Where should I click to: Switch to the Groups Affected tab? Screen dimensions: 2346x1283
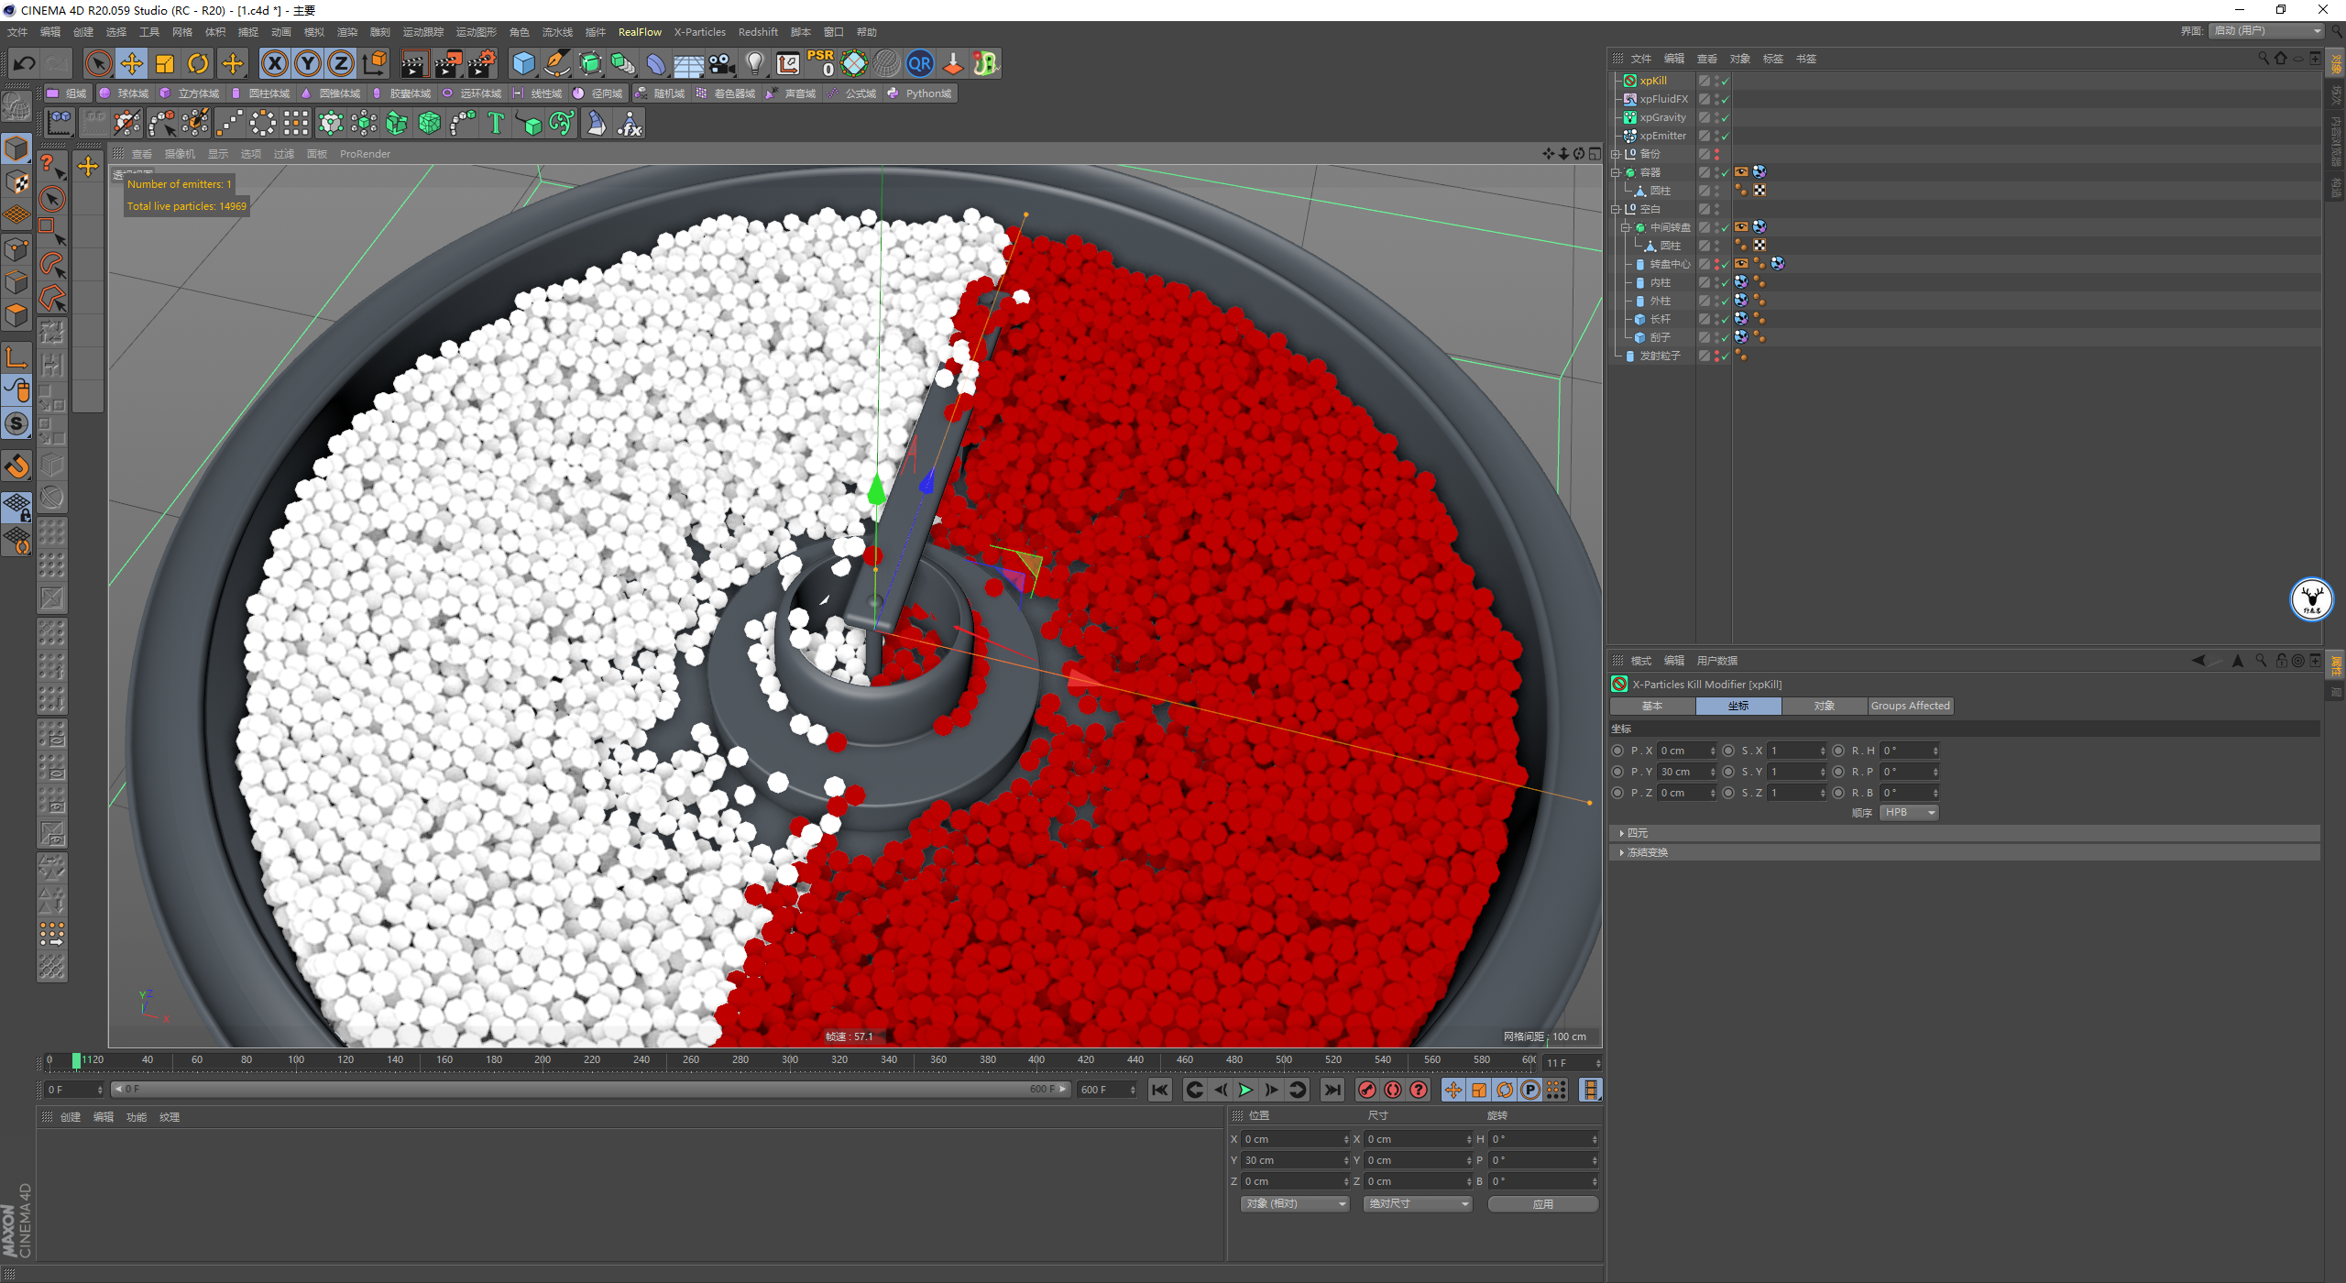pos(1910,706)
